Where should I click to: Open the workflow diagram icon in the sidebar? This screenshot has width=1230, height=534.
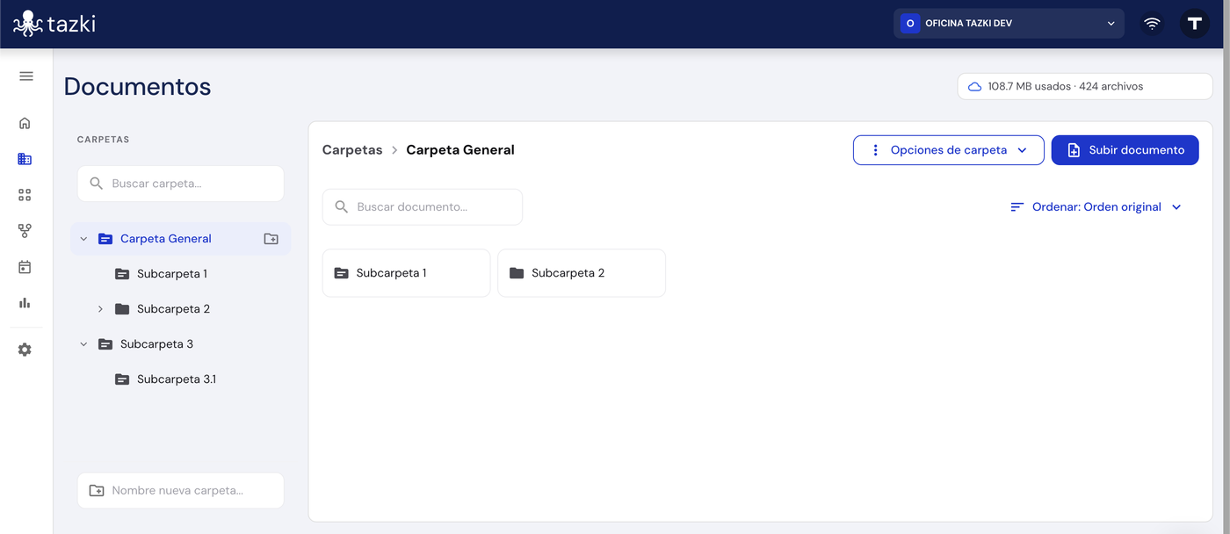pyautogui.click(x=25, y=231)
